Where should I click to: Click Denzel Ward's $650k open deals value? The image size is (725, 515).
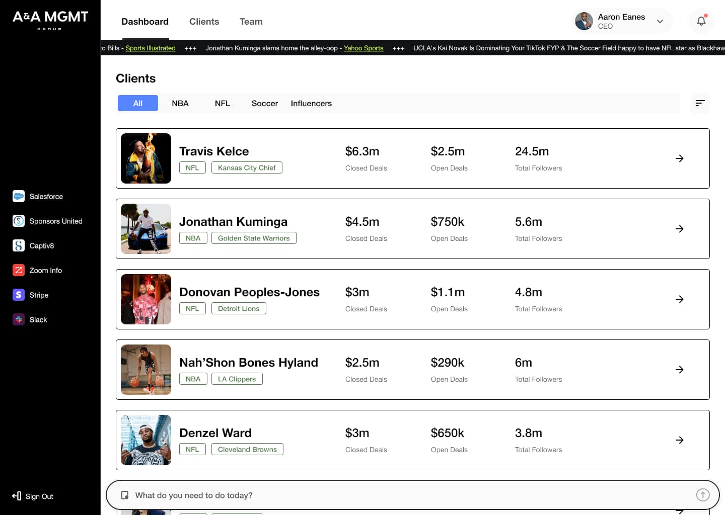(x=448, y=433)
